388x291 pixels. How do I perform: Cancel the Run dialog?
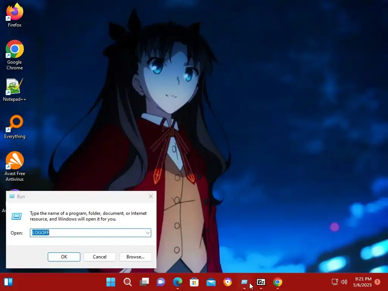[100, 257]
